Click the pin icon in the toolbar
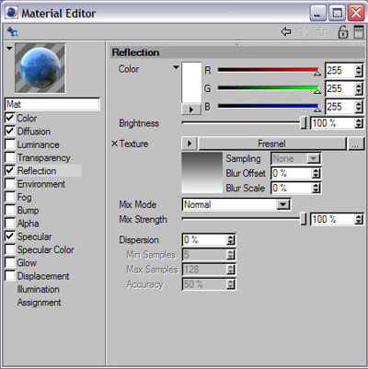 [x=13, y=31]
